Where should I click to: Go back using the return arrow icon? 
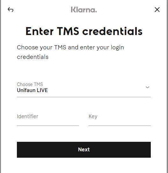(11, 10)
